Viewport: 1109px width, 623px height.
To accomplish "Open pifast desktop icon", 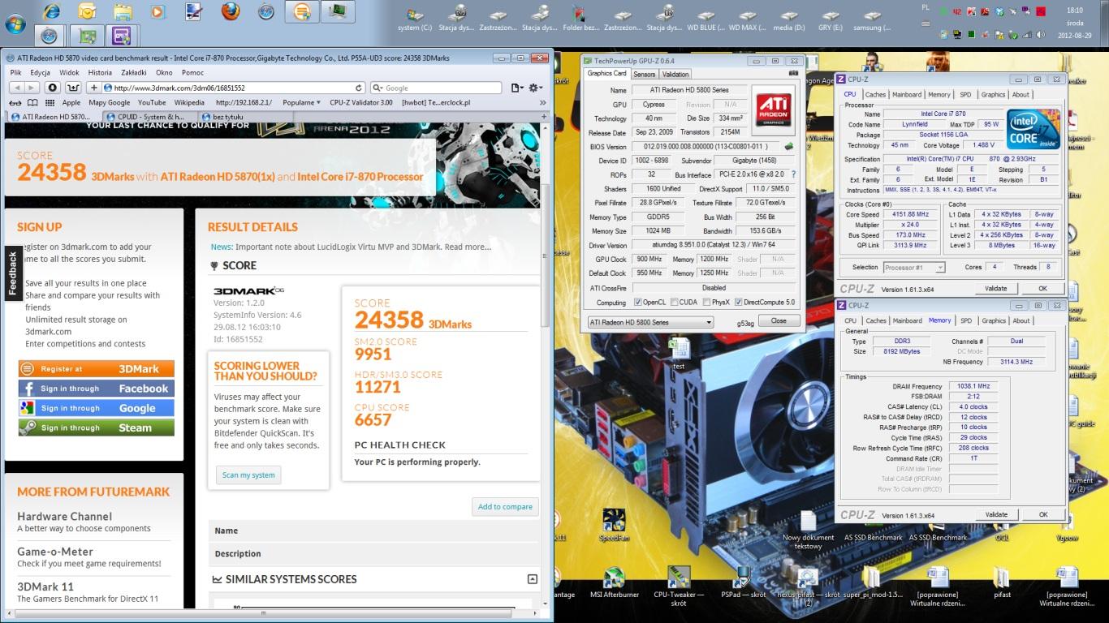I will [x=1002, y=582].
